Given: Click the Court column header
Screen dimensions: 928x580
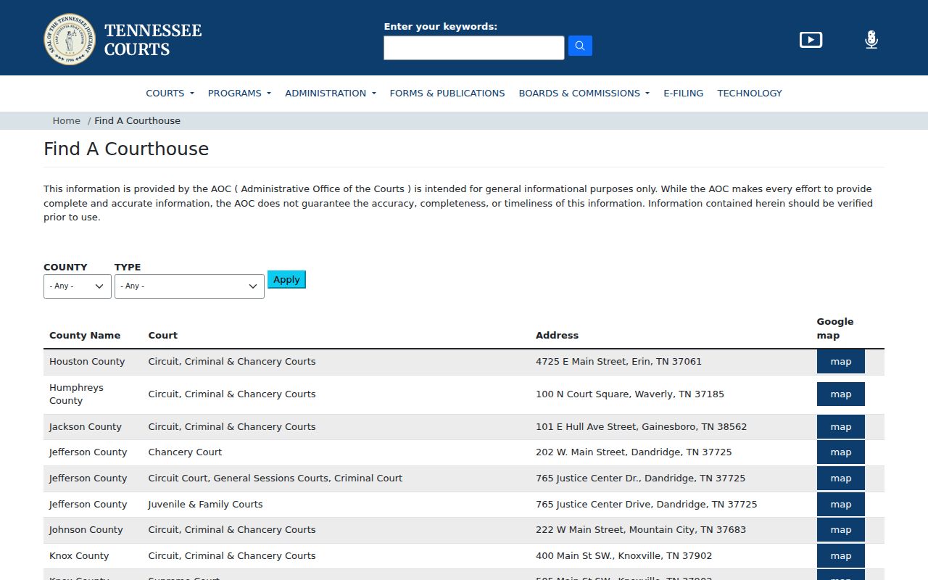Looking at the screenshot, I should click(163, 335).
